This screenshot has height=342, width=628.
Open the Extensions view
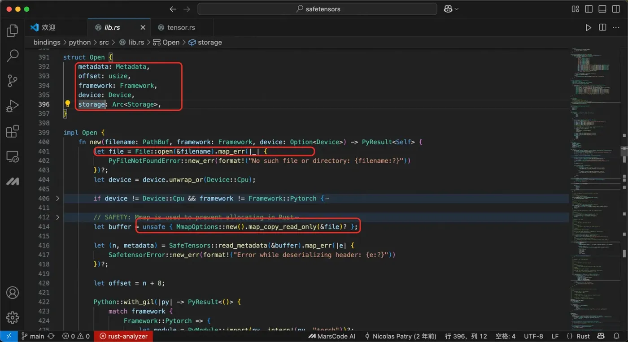(13, 132)
